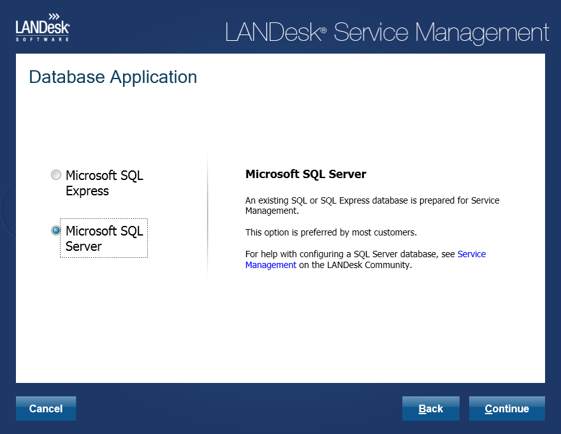Cancel the installation wizard
The height and width of the screenshot is (434, 561).
pyautogui.click(x=46, y=408)
